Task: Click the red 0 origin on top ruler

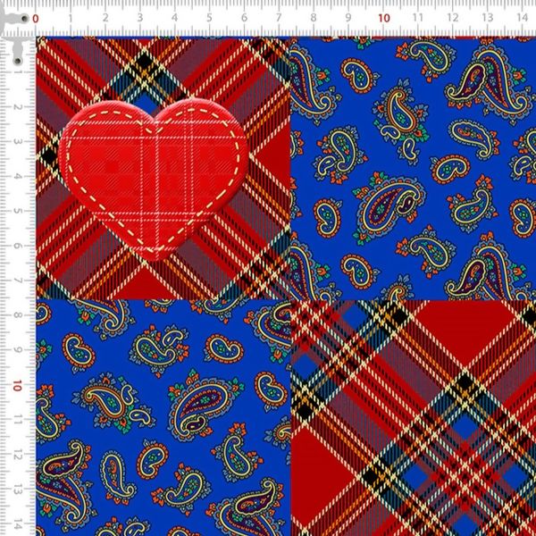Action: tap(35, 18)
